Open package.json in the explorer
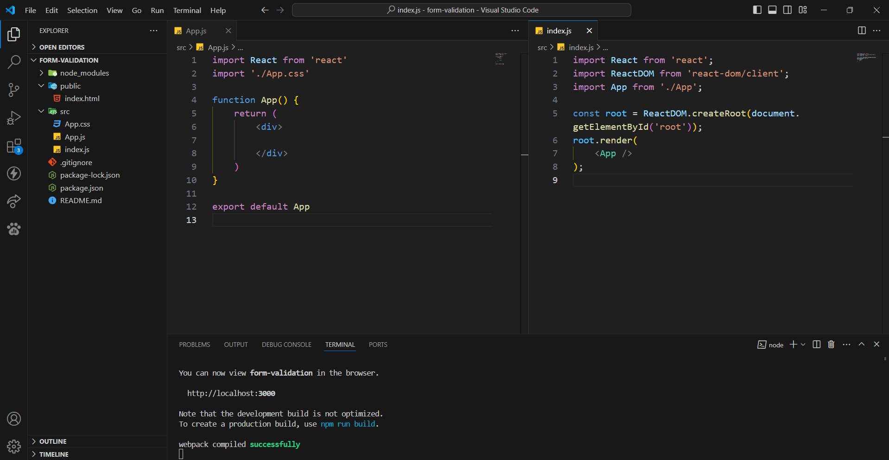The height and width of the screenshot is (460, 889). (82, 188)
